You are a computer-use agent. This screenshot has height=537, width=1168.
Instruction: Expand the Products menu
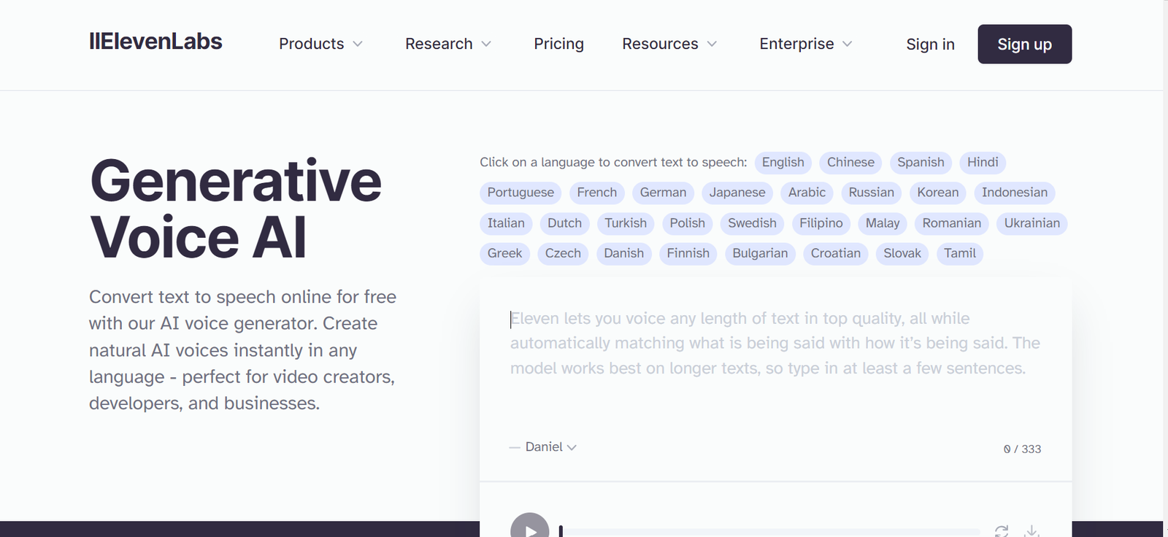pos(320,44)
